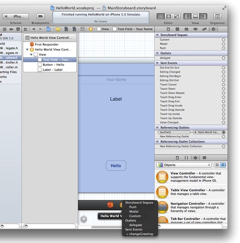Select Text Field - Your Name jump bar item
The height and width of the screenshot is (243, 240).
point(132,29)
